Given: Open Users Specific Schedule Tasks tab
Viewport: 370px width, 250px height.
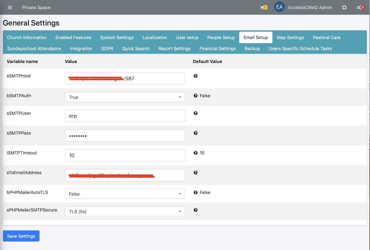Looking at the screenshot, I should pyautogui.click(x=300, y=49).
